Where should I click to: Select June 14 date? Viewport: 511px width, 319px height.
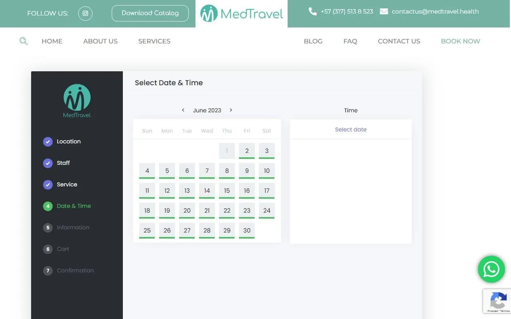[207, 191]
